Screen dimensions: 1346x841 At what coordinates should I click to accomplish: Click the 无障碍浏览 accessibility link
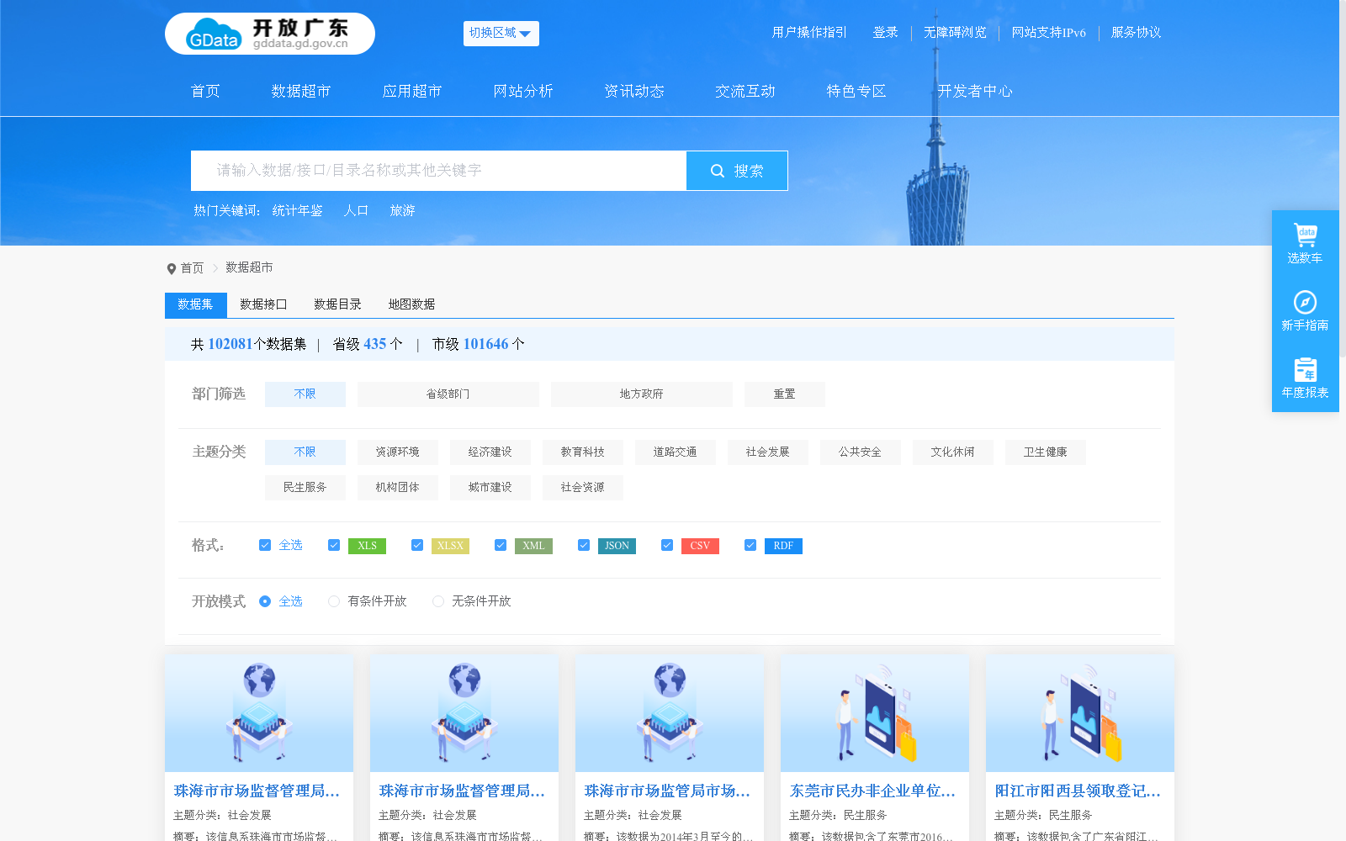tap(955, 33)
